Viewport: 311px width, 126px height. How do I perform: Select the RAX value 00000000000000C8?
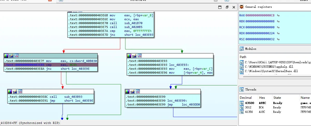[260, 15]
